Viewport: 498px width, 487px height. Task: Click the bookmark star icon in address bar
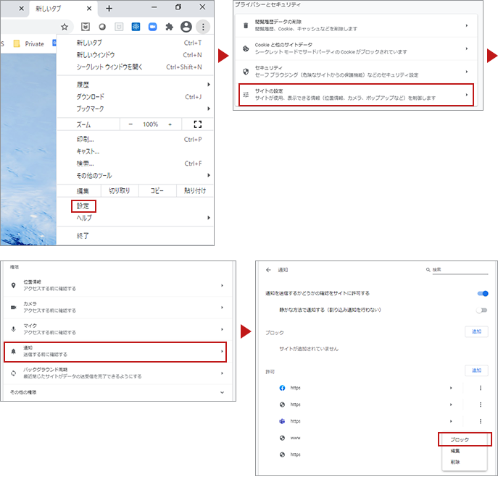pyautogui.click(x=65, y=27)
